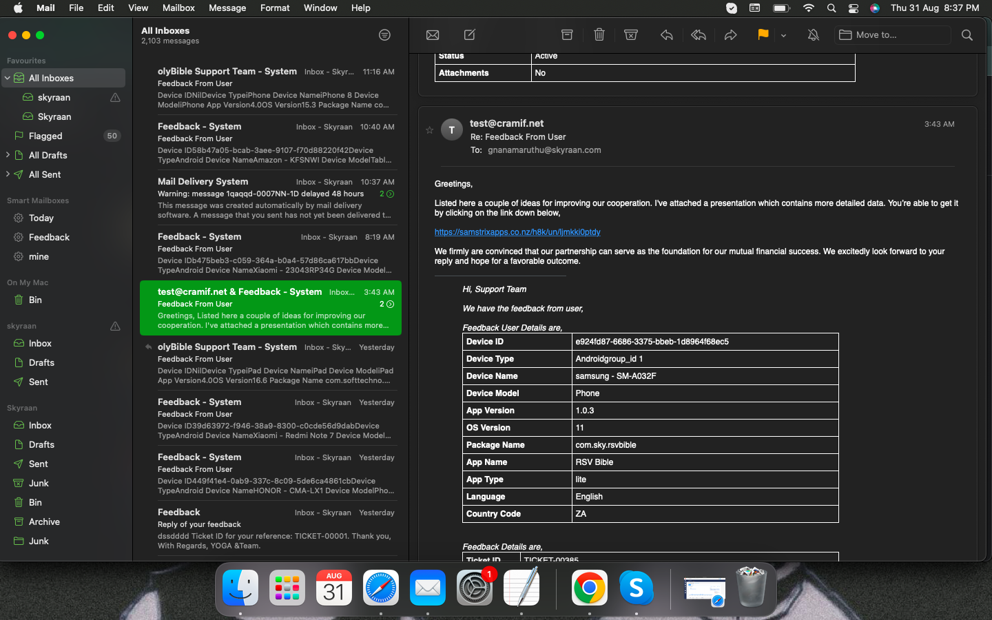Expand the All Drafts mailbox group
992x620 pixels.
pyautogui.click(x=8, y=155)
